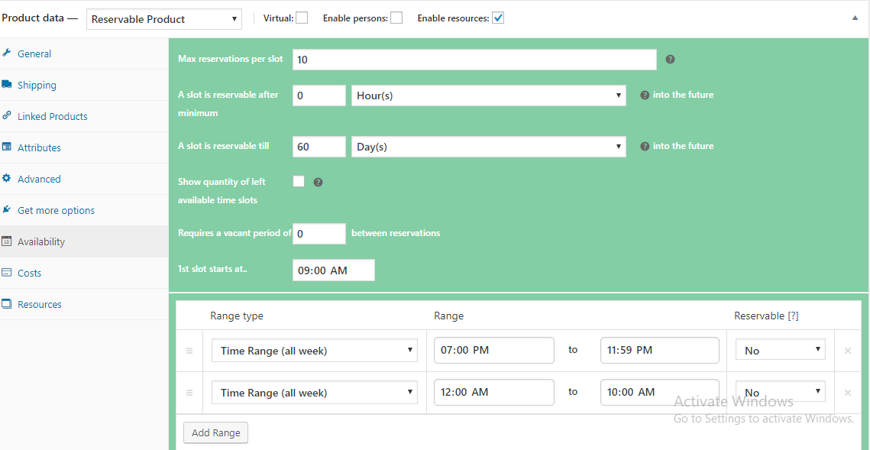Delete the 12:00 AM range row
This screenshot has height=450, width=870.
(x=847, y=393)
